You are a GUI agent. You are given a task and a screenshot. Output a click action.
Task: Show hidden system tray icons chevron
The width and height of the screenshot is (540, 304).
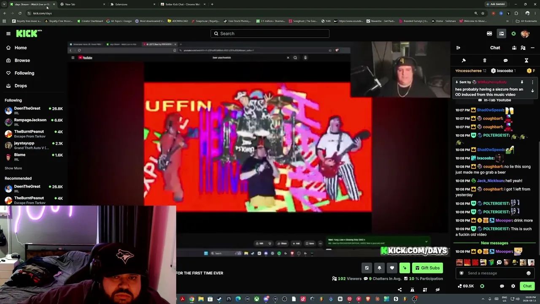[483, 299]
